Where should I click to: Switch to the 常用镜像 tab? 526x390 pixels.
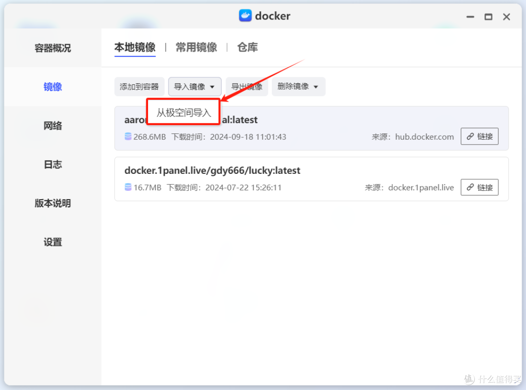click(x=197, y=47)
